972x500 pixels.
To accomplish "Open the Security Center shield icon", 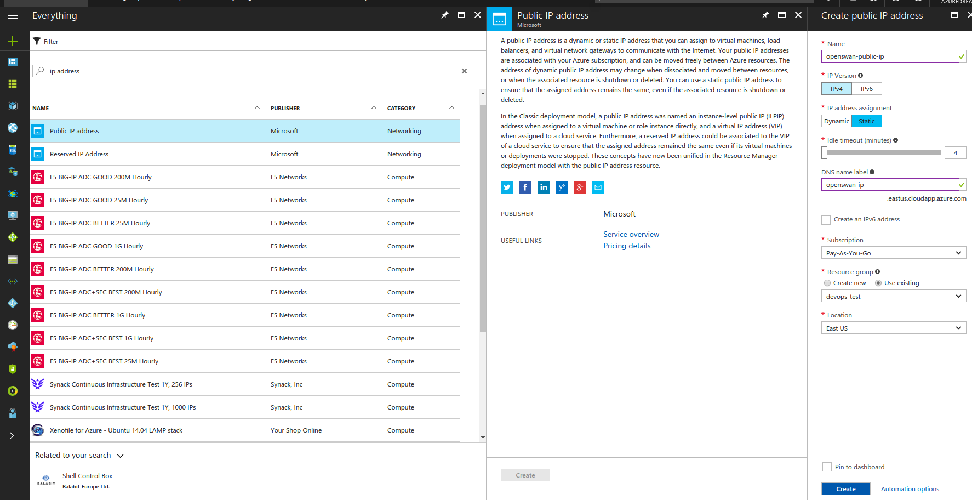I will tap(13, 369).
